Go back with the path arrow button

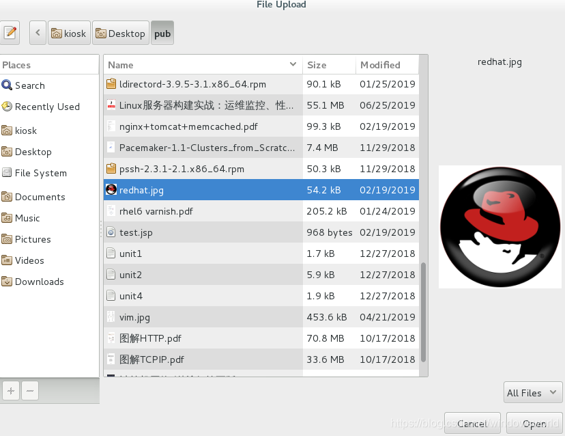click(x=38, y=33)
